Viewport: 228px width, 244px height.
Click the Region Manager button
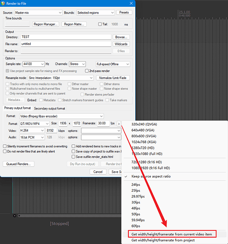pos(45,24)
